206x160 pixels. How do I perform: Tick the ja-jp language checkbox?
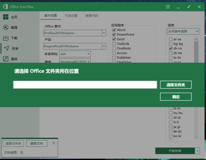coord(171,127)
